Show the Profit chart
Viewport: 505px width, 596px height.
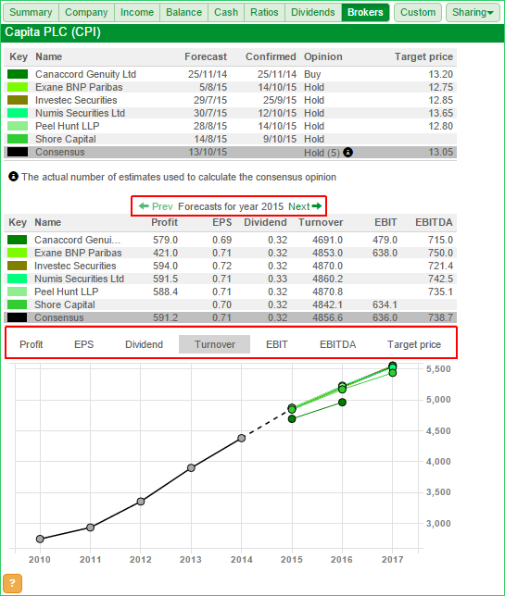click(32, 344)
